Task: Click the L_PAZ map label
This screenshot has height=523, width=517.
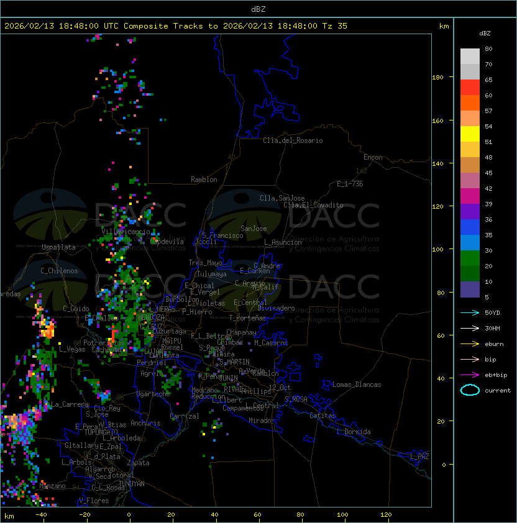Action: click(419, 457)
